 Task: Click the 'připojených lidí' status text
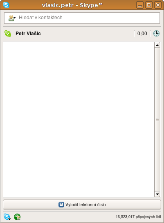pos(148,217)
